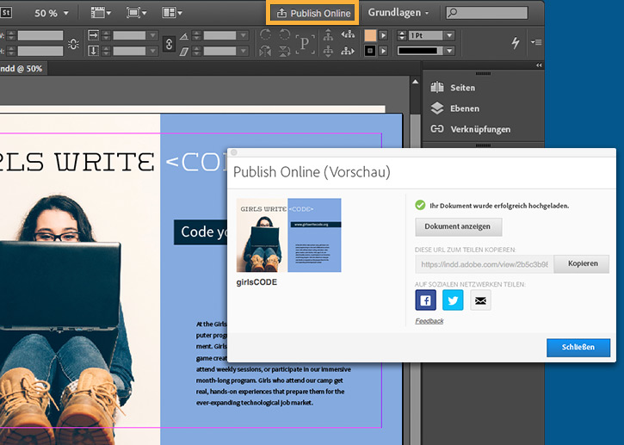Click the height field stepper arrows

11,51
